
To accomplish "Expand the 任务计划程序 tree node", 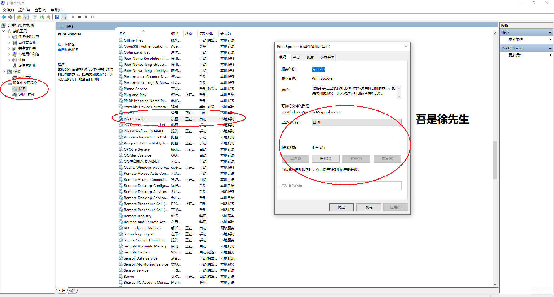I will pyautogui.click(x=9, y=37).
